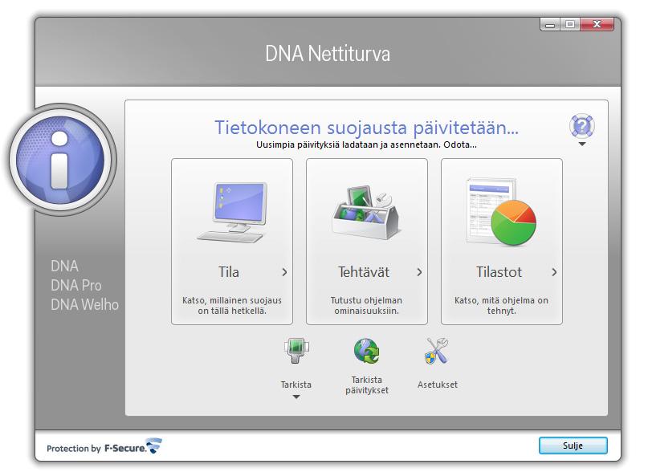Click the Asetukset text label

coord(438,385)
